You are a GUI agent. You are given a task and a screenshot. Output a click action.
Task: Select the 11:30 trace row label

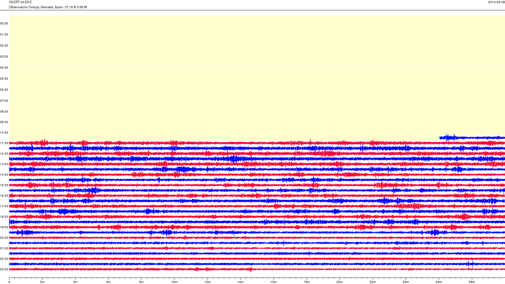coord(4,143)
